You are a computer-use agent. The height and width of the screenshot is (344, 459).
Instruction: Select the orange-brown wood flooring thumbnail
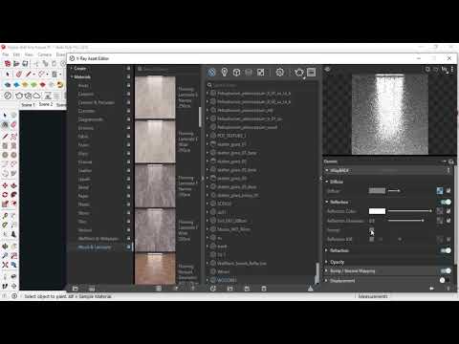pos(155,269)
